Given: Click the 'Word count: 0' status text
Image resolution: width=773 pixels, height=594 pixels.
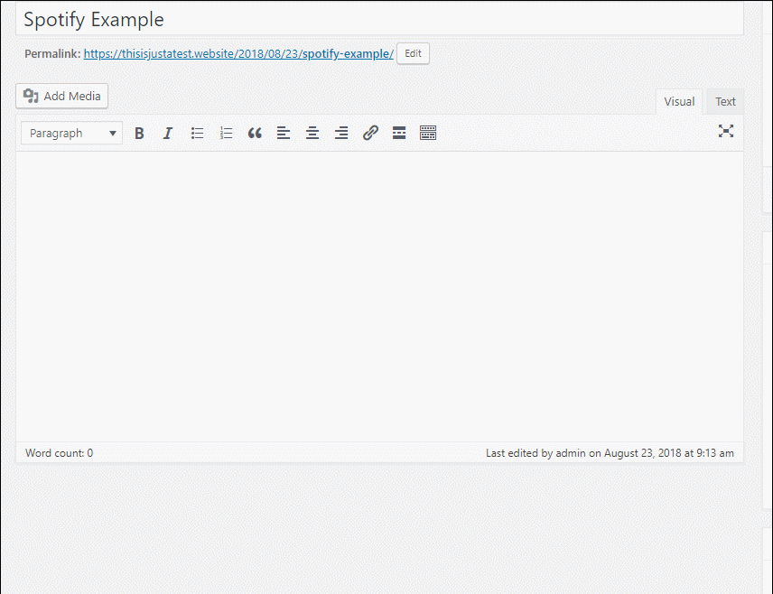Looking at the screenshot, I should [x=60, y=453].
